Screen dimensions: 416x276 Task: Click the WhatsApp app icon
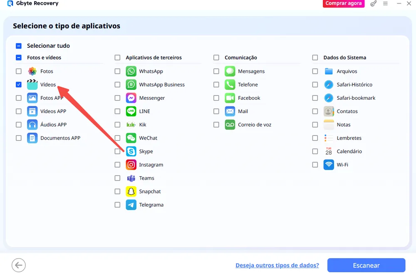point(131,71)
